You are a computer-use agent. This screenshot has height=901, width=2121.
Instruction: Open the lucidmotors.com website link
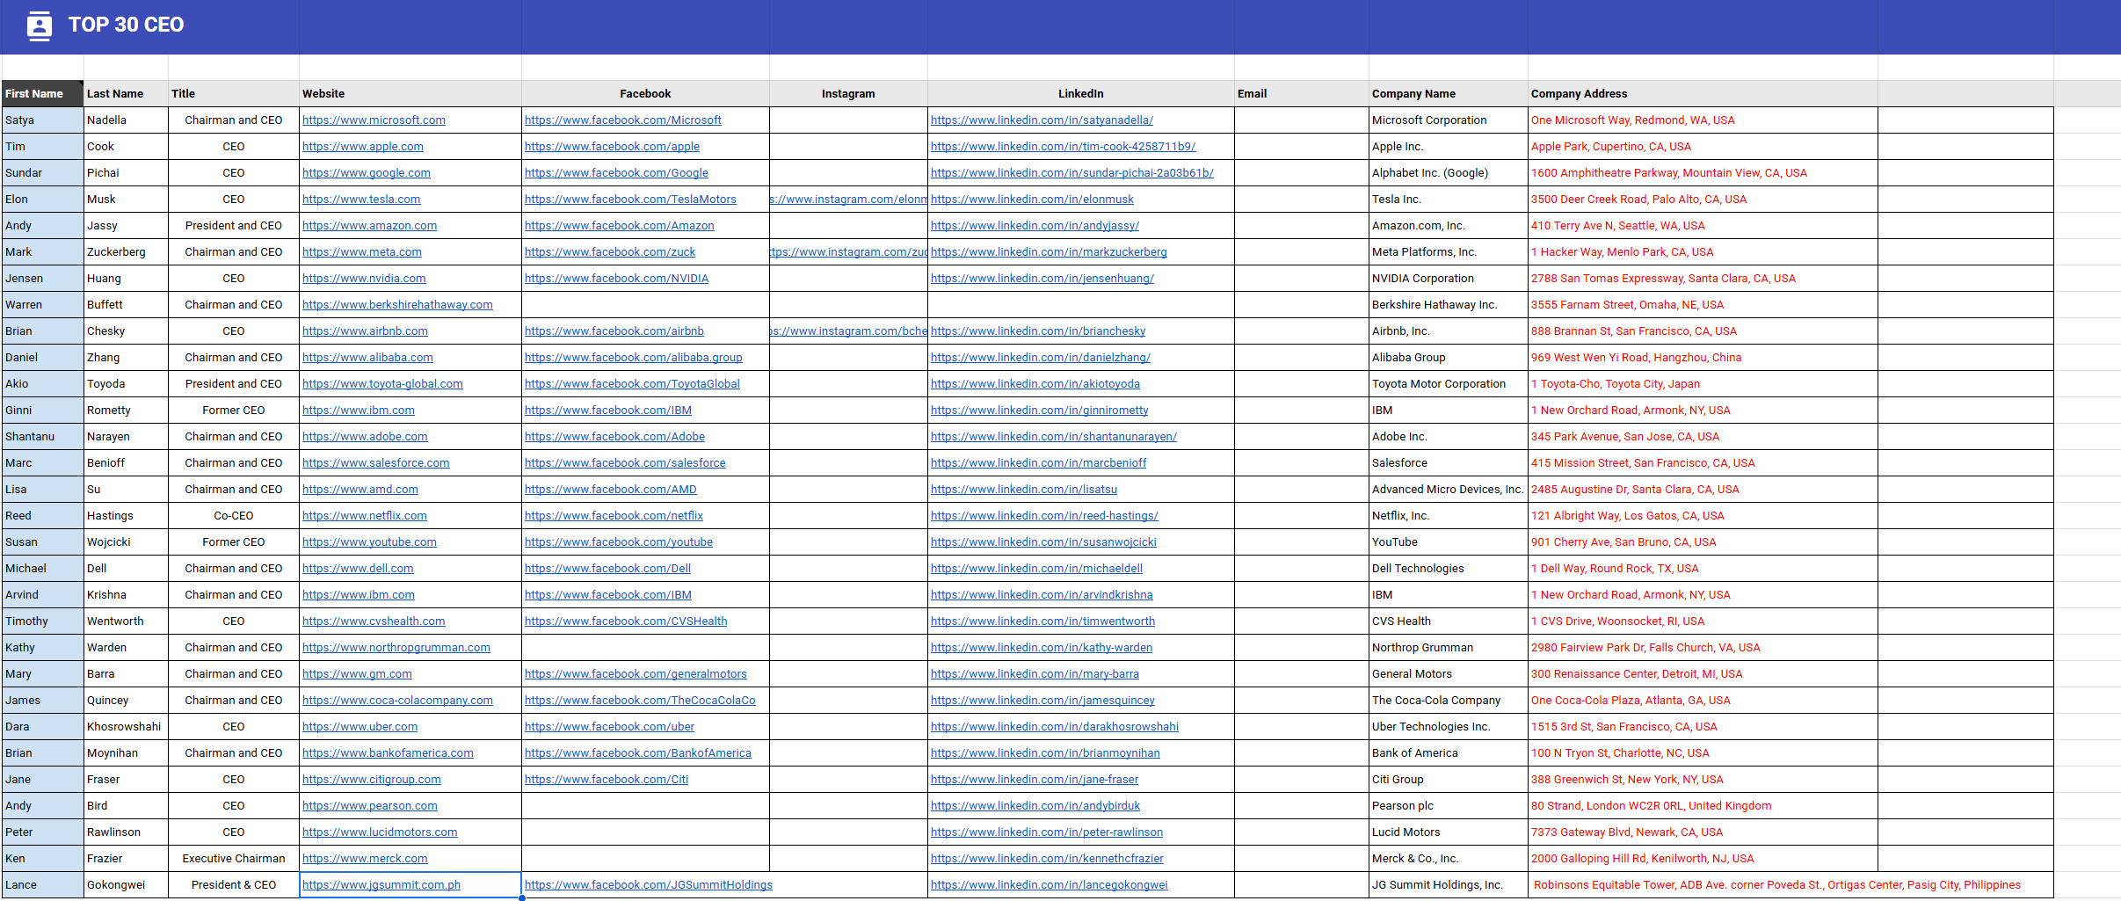380,832
